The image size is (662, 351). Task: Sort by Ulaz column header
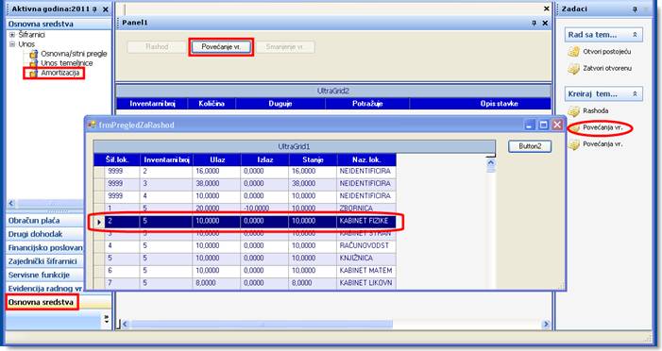pos(217,159)
